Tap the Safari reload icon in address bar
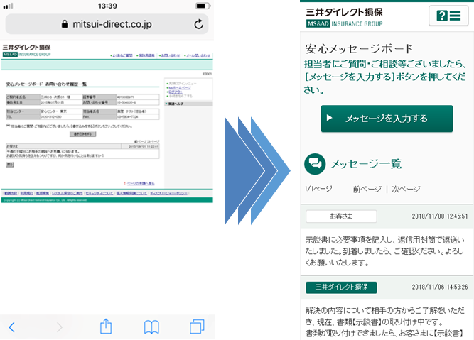The height and width of the screenshot is (340, 474). [x=198, y=24]
